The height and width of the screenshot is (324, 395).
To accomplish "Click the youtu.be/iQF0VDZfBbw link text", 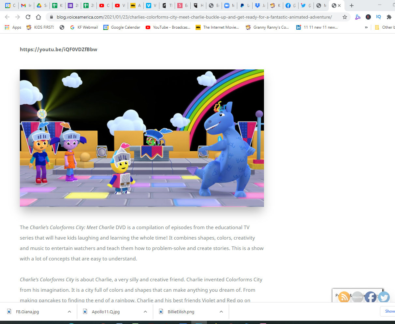I will click(x=59, y=50).
